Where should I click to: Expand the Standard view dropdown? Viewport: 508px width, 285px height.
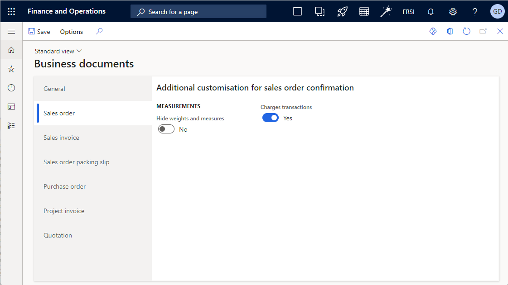coord(58,51)
